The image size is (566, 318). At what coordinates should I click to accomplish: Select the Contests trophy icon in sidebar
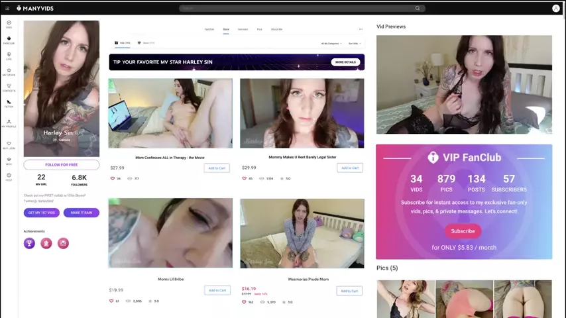pyautogui.click(x=9, y=87)
